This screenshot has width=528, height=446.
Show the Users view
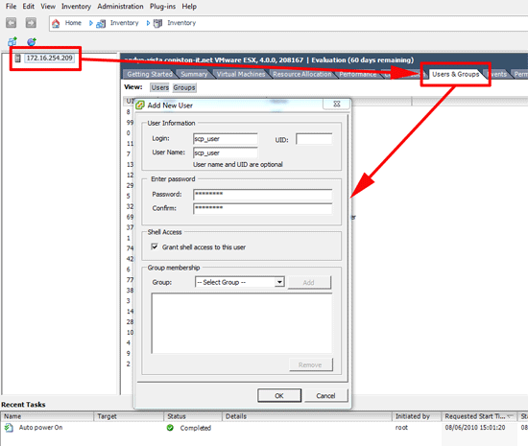160,87
